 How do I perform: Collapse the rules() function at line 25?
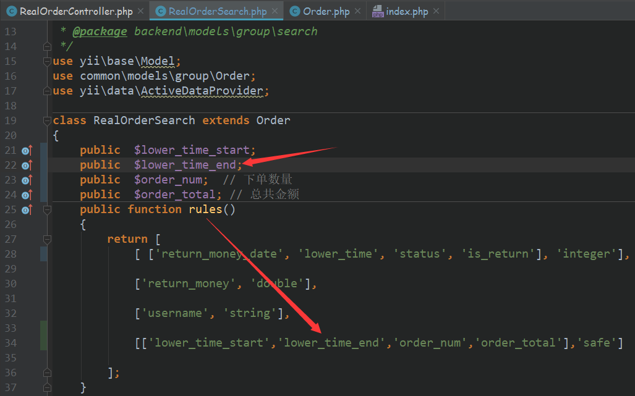pyautogui.click(x=47, y=209)
